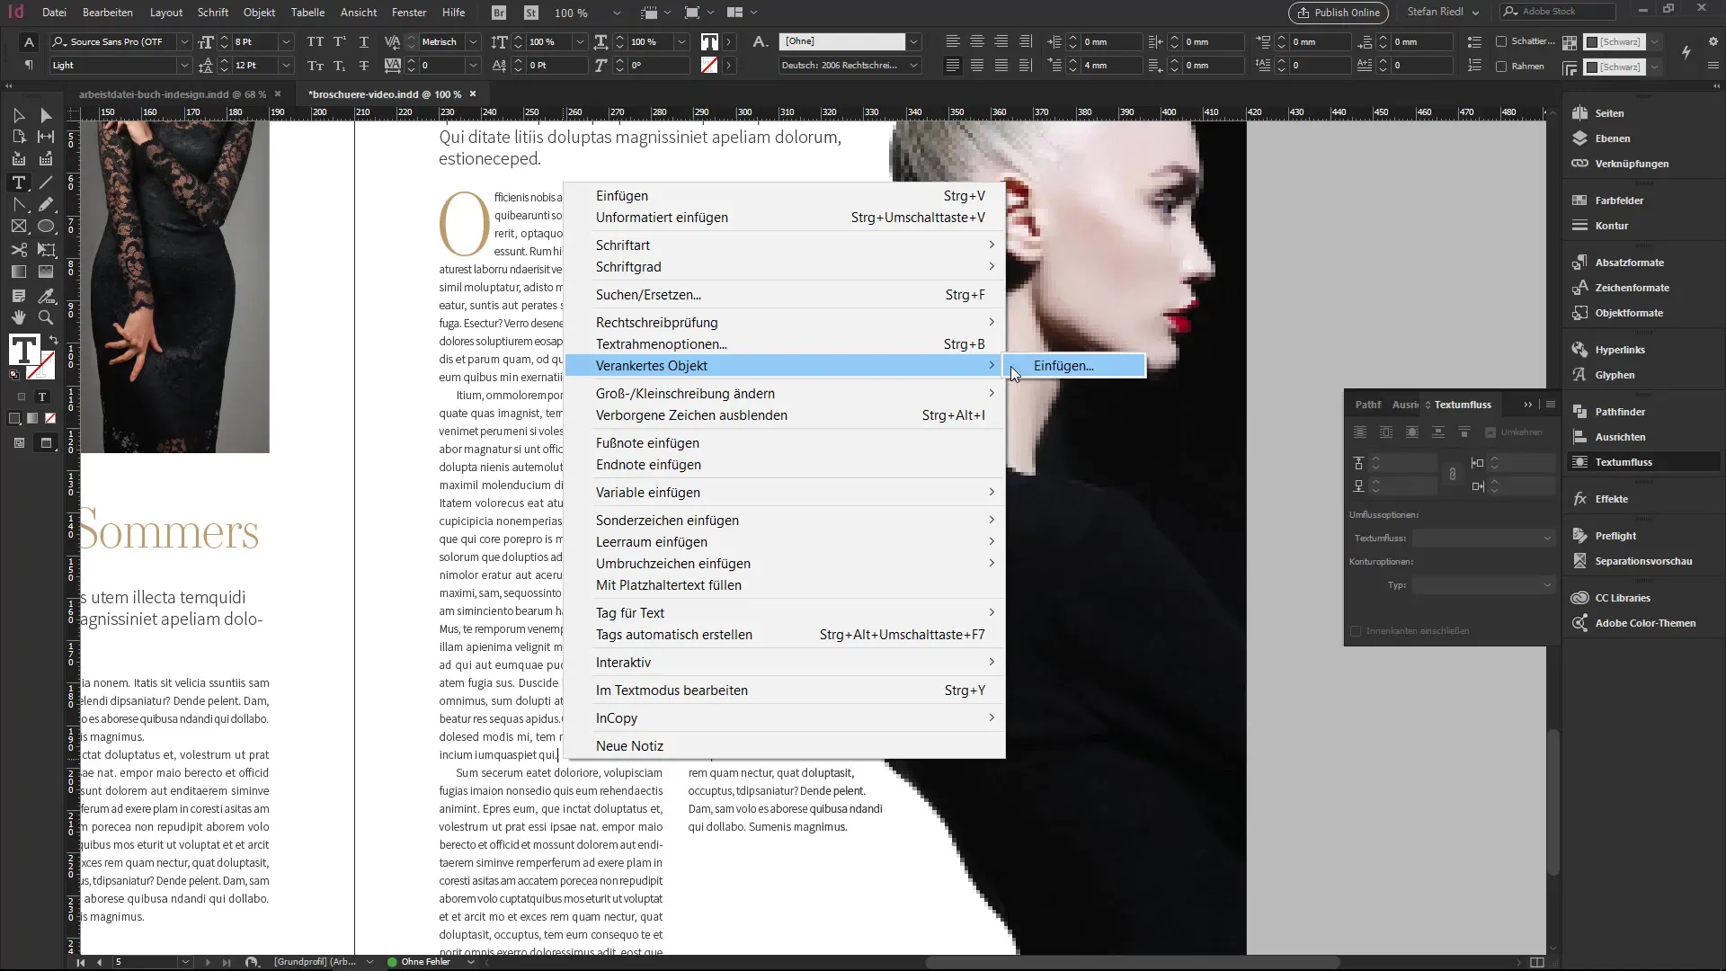The height and width of the screenshot is (971, 1726).
Task: Select the Zoom magnifier tool
Action: click(x=46, y=317)
